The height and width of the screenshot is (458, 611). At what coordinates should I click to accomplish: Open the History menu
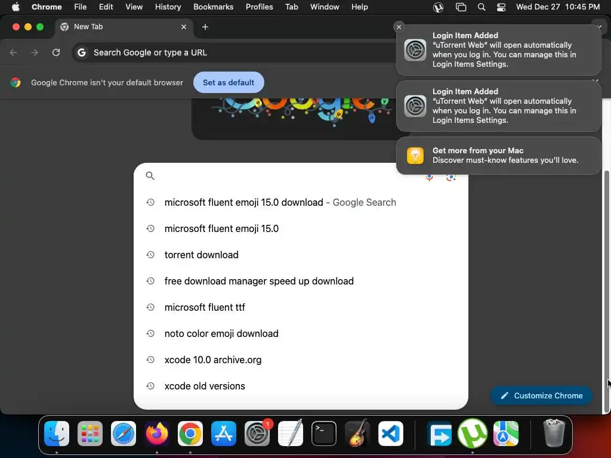(168, 7)
